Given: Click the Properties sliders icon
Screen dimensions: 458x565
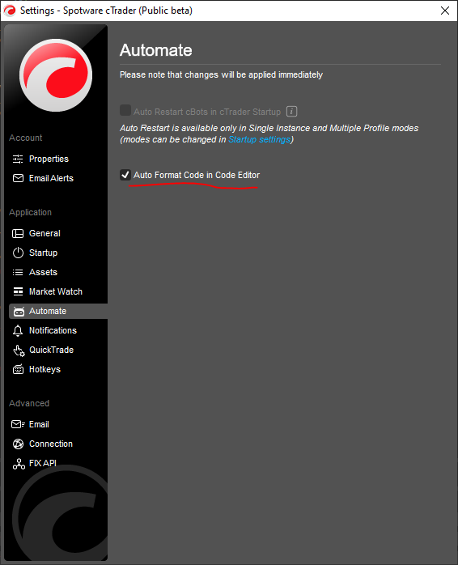Looking at the screenshot, I should coord(18,159).
